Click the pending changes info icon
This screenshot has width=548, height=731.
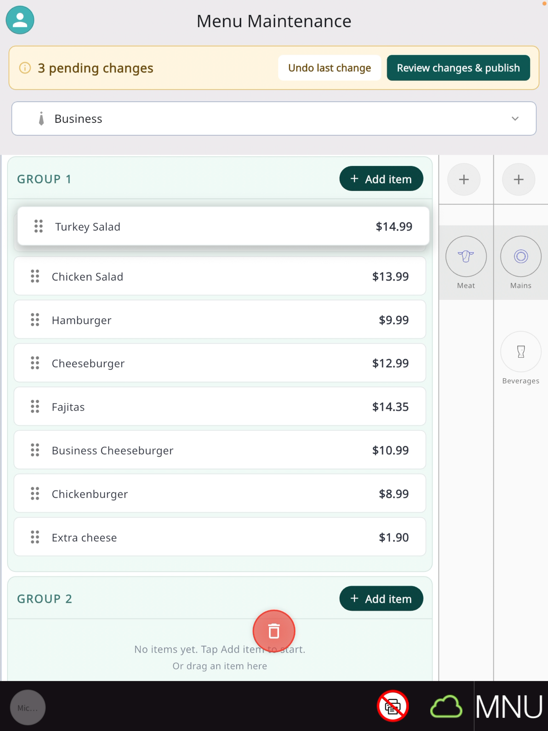25,68
